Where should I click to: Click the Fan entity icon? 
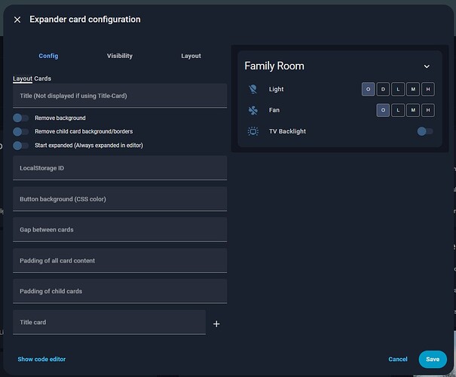tap(253, 110)
